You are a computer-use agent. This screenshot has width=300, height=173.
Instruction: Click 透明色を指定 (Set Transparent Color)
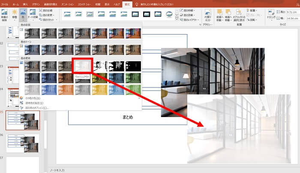[x=35, y=103]
